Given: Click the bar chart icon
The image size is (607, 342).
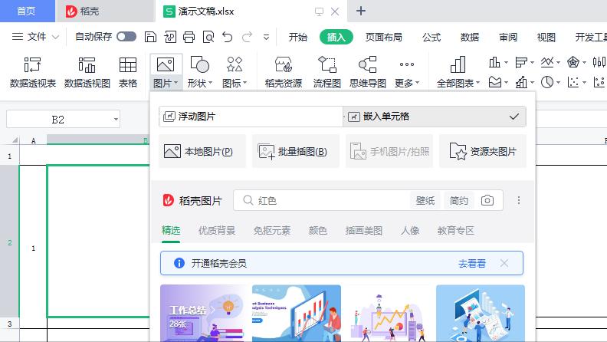Looking at the screenshot, I should click(x=521, y=62).
